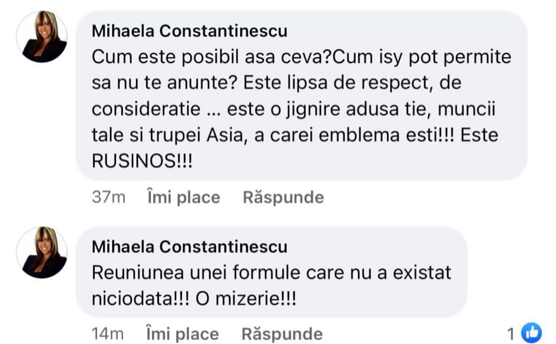Screen dimensions: 556x344
Task: Open the profile picture on the first comment
Action: [x=42, y=37]
